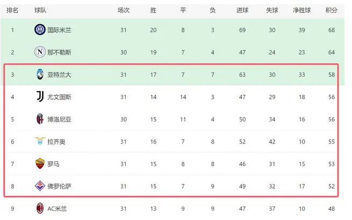Open the 尤文图斯 team name link

[59, 97]
